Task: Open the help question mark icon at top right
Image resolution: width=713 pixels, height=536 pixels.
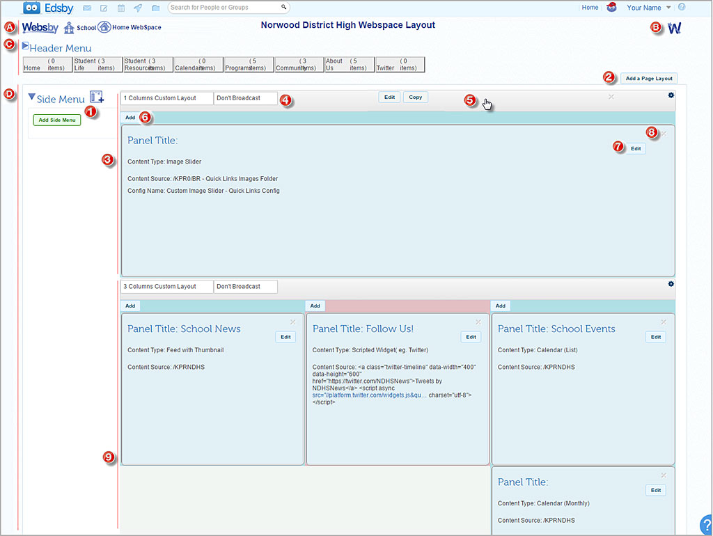Action: click(682, 7)
